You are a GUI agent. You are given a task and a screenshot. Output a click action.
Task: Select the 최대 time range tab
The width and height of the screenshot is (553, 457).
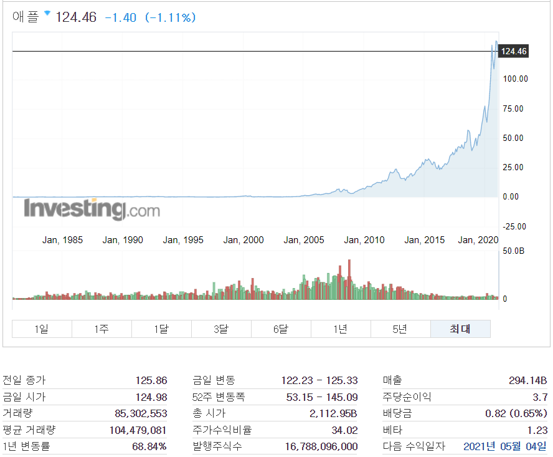point(460,329)
